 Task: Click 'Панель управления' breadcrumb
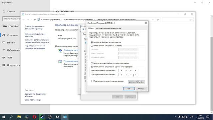click(52, 20)
